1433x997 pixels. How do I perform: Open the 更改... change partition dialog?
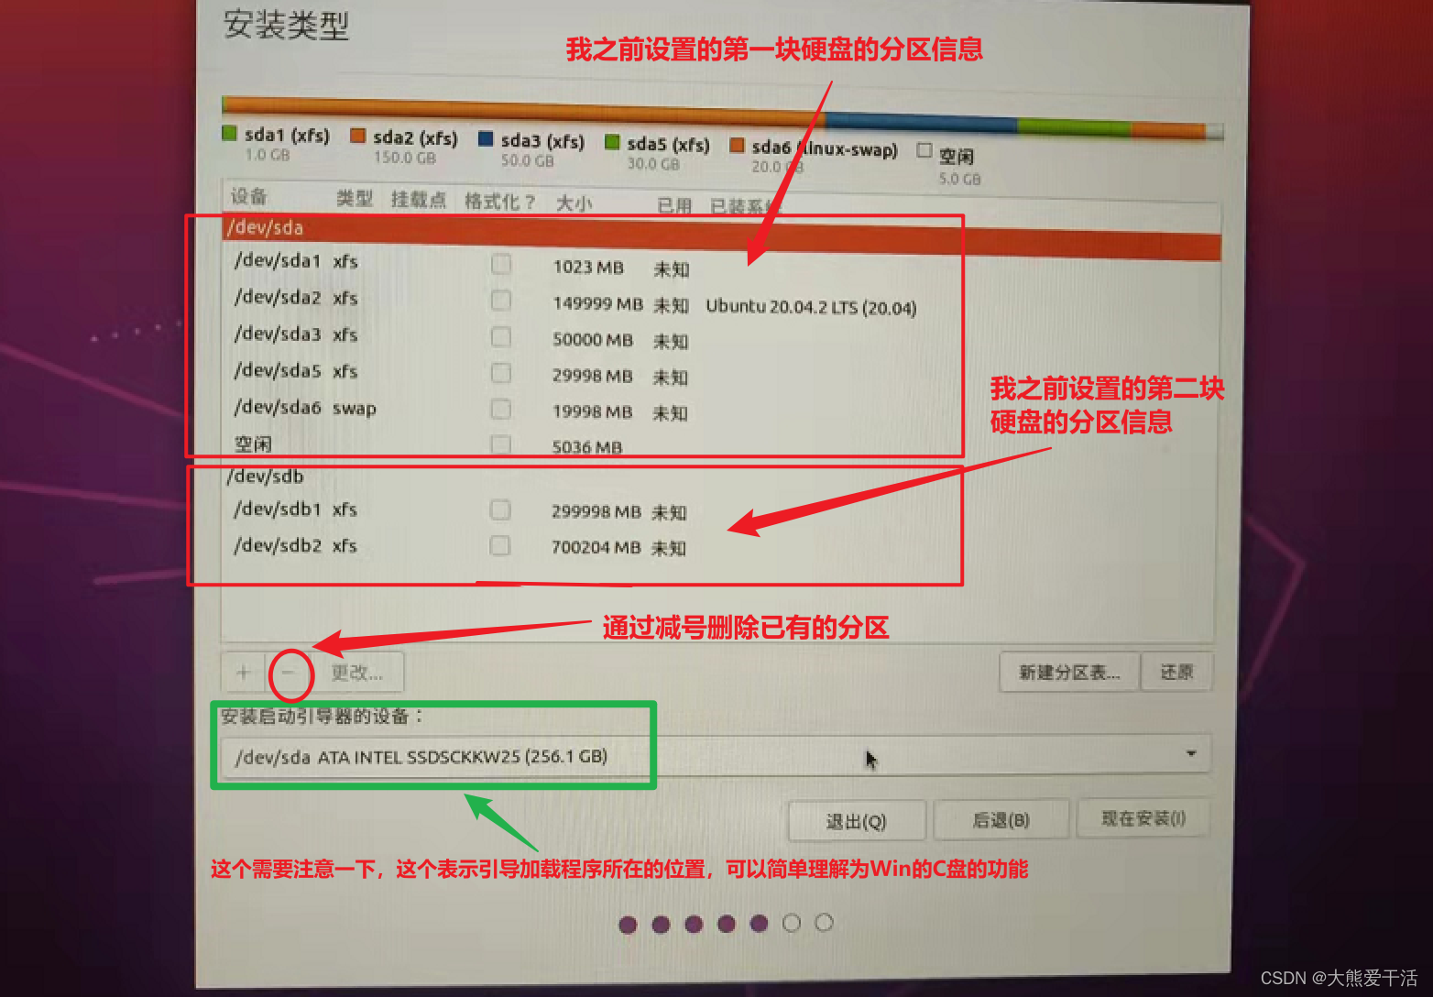357,673
